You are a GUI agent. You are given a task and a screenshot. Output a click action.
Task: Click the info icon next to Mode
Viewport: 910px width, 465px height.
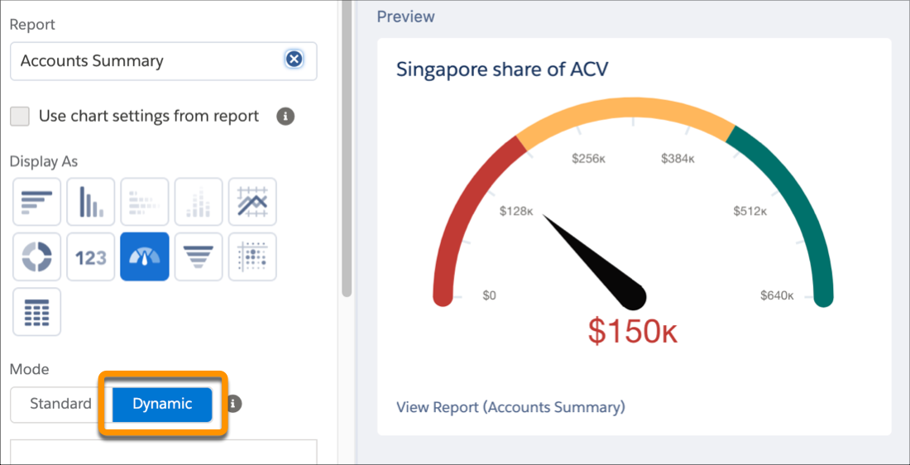coord(234,404)
